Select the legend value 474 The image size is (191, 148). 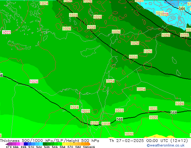pos(9,147)
